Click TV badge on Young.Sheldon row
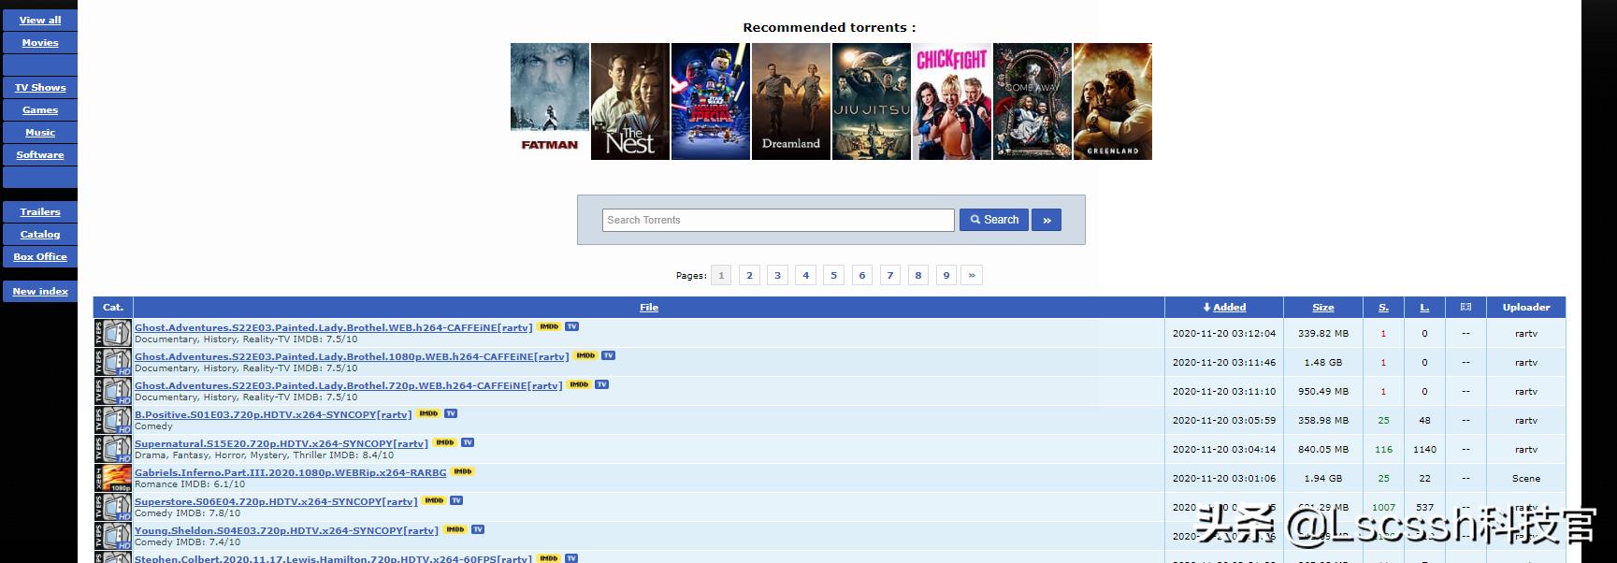The width and height of the screenshot is (1617, 563). coord(478,529)
